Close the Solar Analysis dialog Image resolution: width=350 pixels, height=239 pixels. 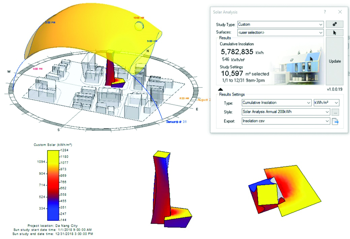tap(340, 12)
